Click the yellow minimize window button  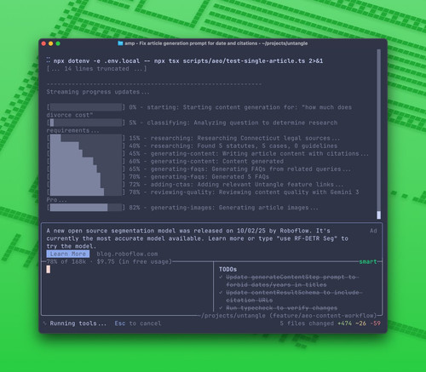tap(51, 43)
